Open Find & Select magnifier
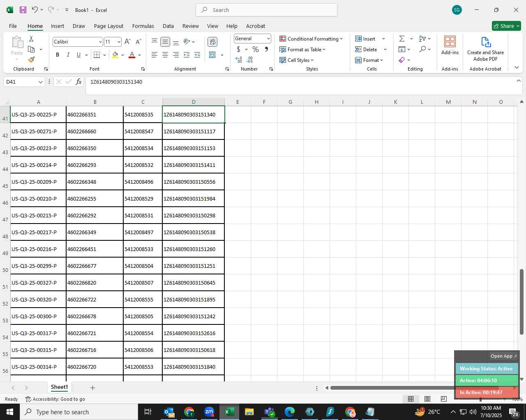Viewport: 526px width, 420px height. click(x=422, y=49)
